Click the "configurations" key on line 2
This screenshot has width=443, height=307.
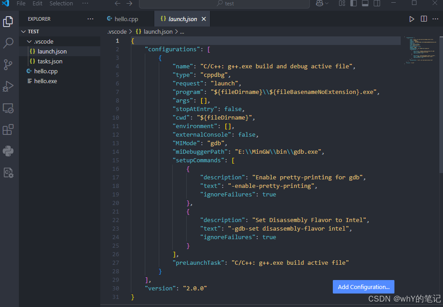[172, 49]
